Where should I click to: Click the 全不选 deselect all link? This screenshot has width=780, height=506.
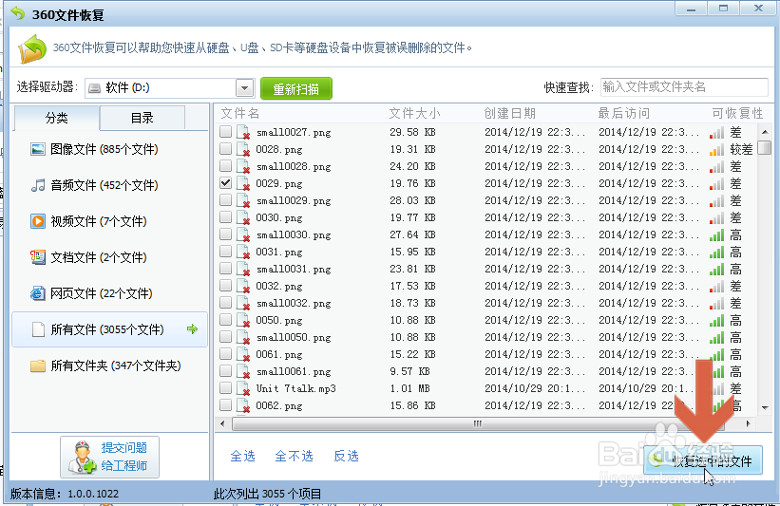[x=294, y=456]
